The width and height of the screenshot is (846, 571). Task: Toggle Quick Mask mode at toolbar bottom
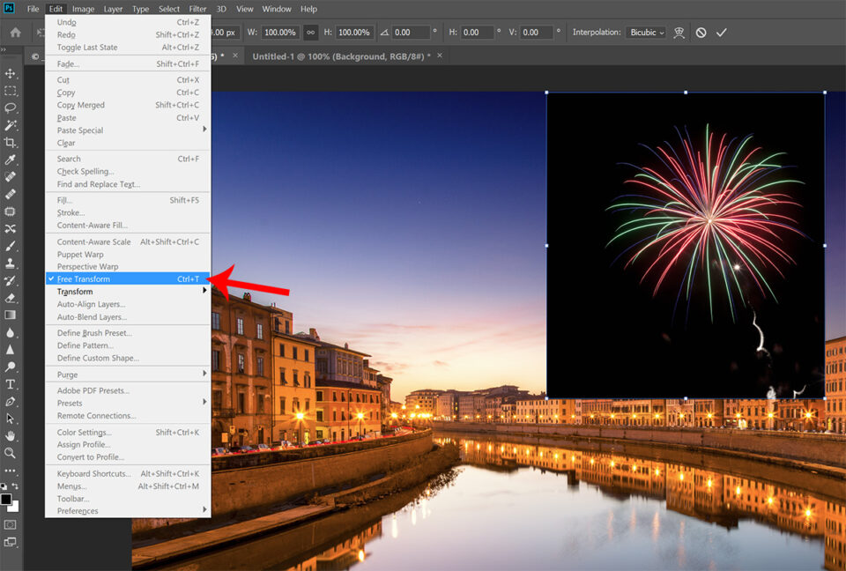(x=11, y=523)
